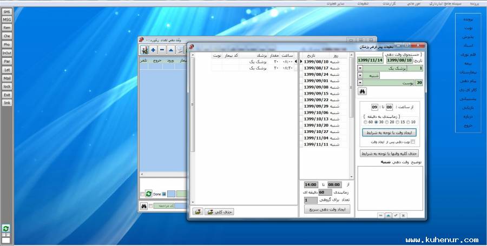Open the پوست specialty dropdown arrow

pyautogui.click(x=360, y=83)
